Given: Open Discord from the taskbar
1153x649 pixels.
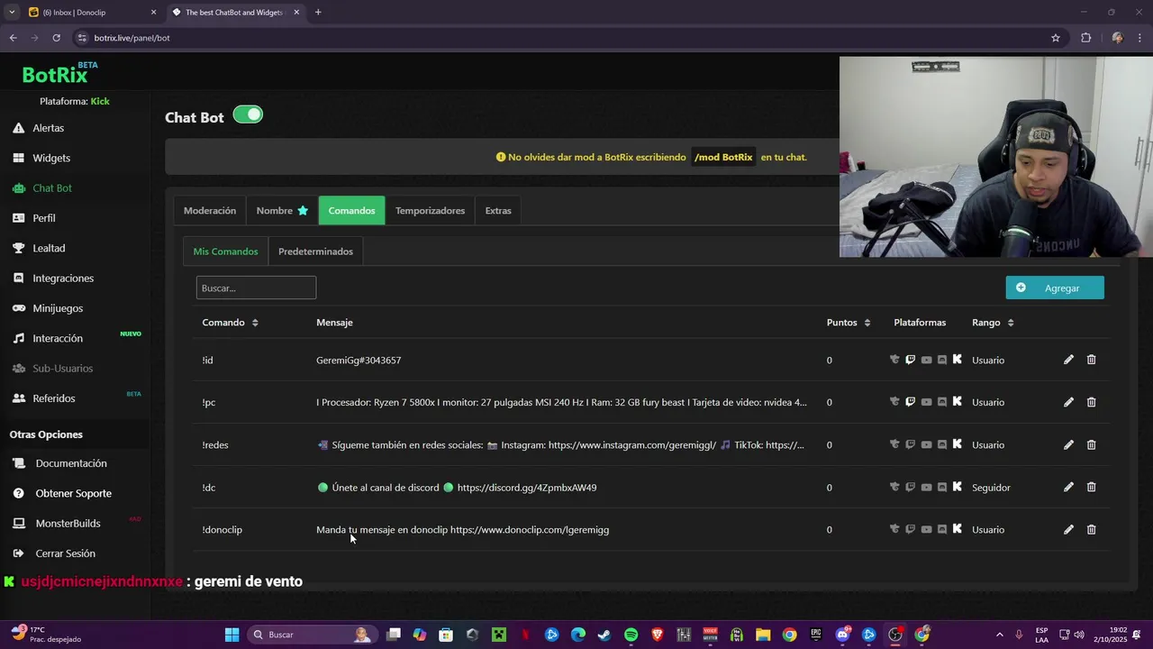Looking at the screenshot, I should point(843,635).
